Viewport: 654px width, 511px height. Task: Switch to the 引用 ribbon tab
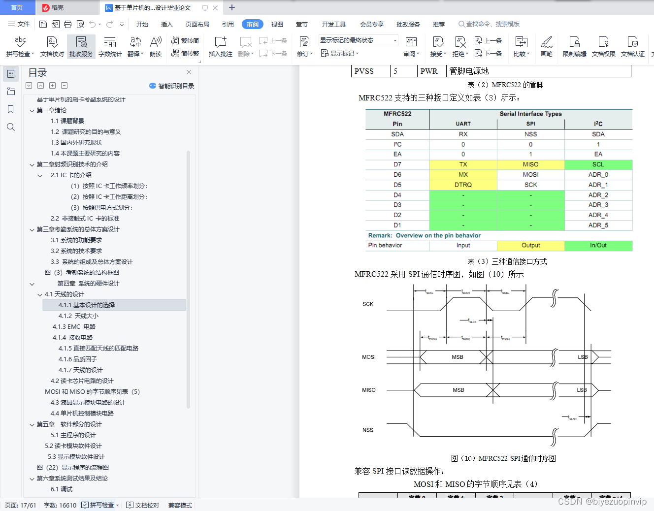(x=228, y=24)
